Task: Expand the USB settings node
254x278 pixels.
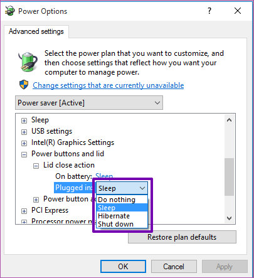Action: tap(24, 132)
